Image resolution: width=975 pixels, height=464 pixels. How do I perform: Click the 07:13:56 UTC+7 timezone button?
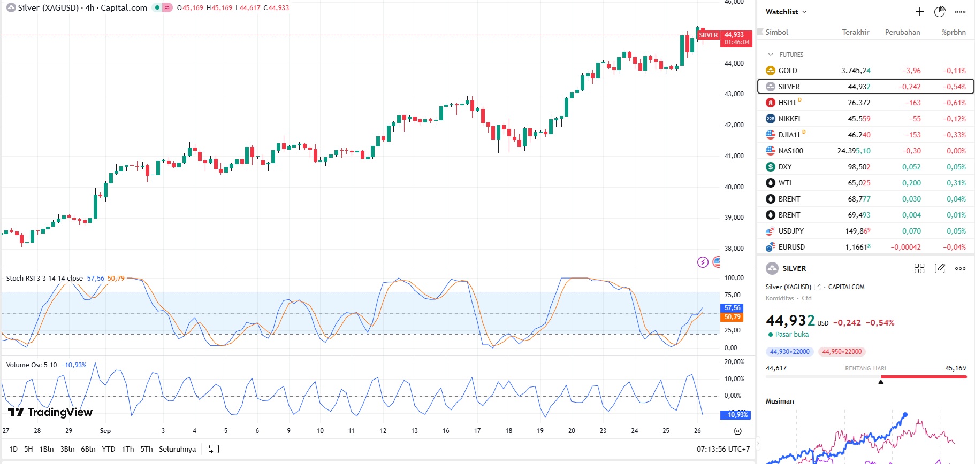(x=723, y=449)
